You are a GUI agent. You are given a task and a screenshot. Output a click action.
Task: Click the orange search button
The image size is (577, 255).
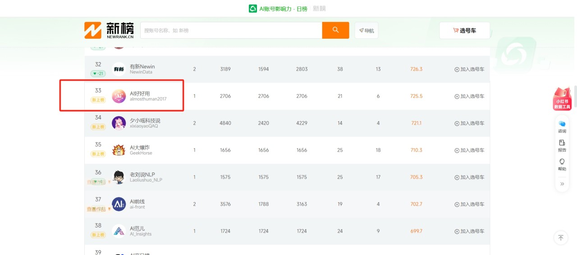point(335,30)
